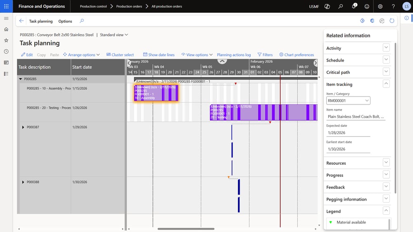Viewport: 413px width, 232px height.
Task: Expand the navigation pane hamburger
Action: coord(6,18)
